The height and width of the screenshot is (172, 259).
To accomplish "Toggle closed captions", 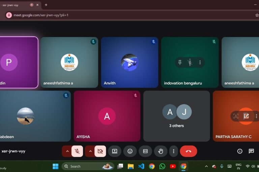I will coord(145,151).
